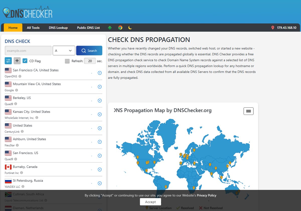This screenshot has height=211, width=301.
Task: Recheck Ashburn, United States row
Action: coord(100,142)
